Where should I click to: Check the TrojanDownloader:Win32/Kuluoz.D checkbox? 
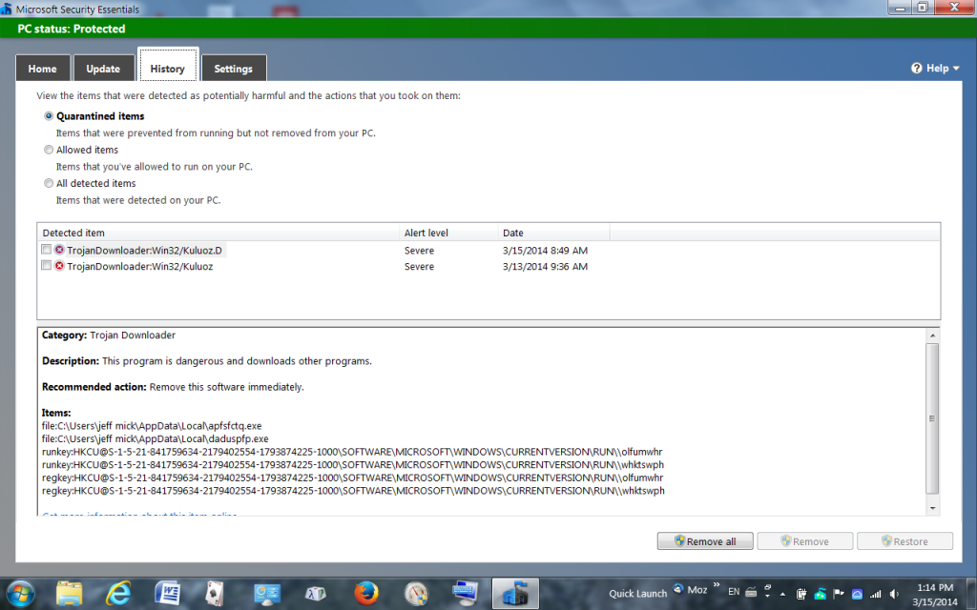(47, 250)
